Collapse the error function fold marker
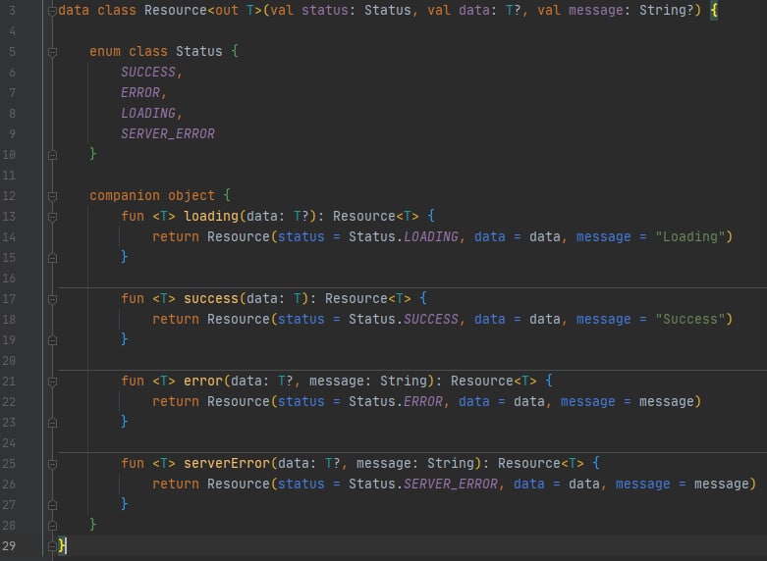The image size is (767, 561). (x=52, y=382)
